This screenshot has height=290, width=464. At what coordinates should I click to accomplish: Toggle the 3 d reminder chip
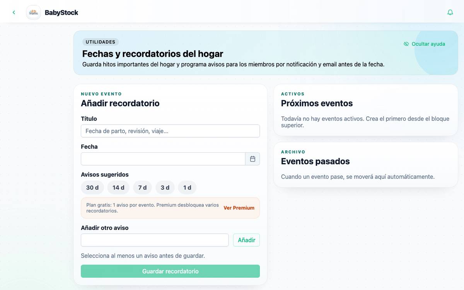pyautogui.click(x=165, y=188)
